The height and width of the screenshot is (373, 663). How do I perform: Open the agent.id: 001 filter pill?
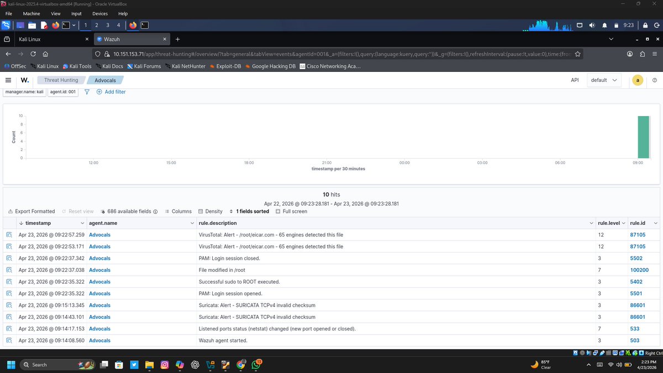(63, 92)
